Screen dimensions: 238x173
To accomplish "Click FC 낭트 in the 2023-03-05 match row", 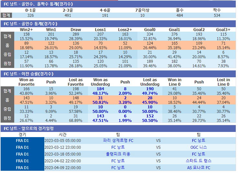I will pyautogui.click(x=199, y=141).
